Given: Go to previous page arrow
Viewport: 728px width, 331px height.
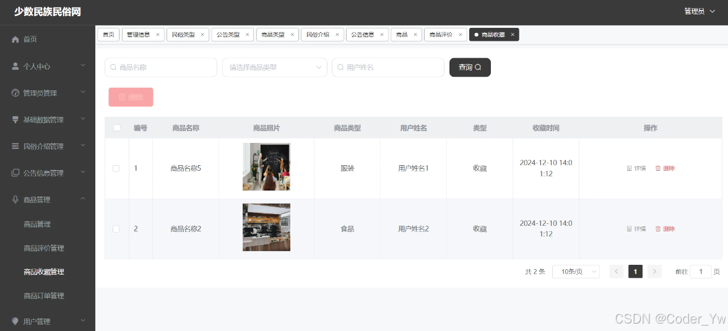Looking at the screenshot, I should click(x=616, y=272).
